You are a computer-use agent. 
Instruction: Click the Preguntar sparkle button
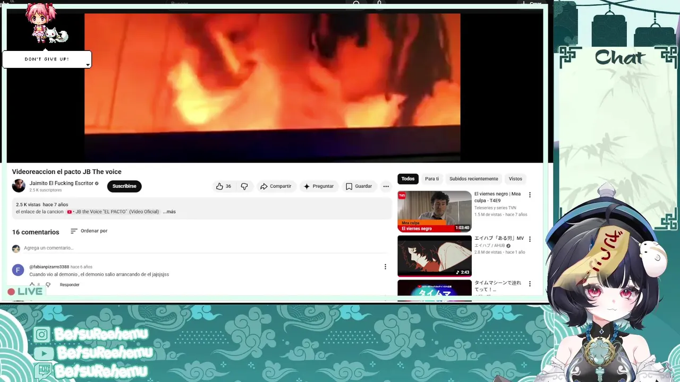click(x=319, y=186)
